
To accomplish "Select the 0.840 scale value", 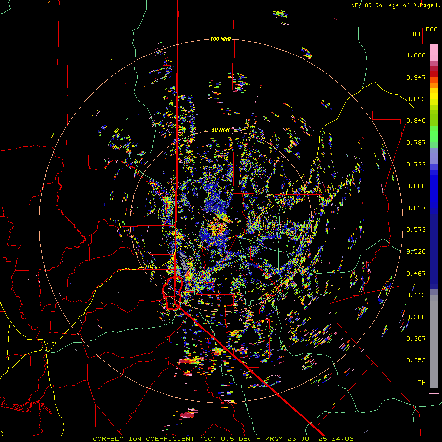I will coord(416,121).
